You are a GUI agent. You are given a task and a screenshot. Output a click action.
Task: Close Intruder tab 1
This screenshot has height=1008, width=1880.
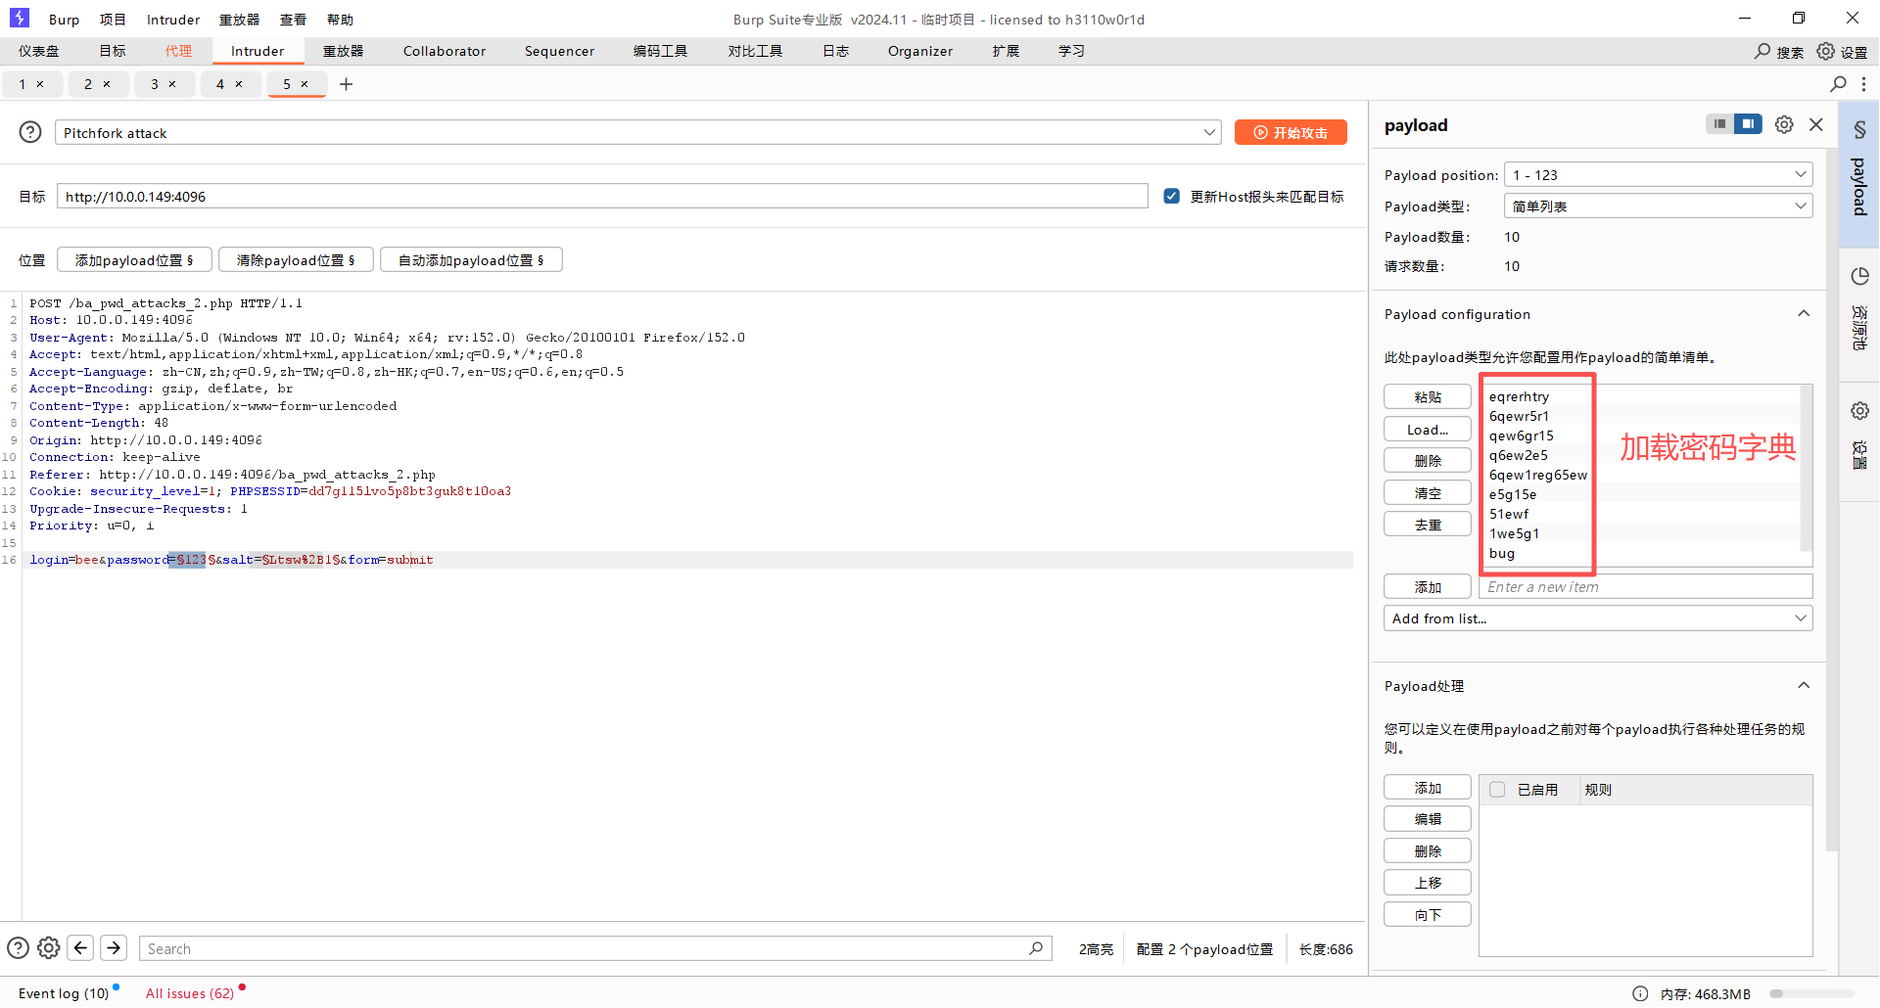tap(40, 84)
